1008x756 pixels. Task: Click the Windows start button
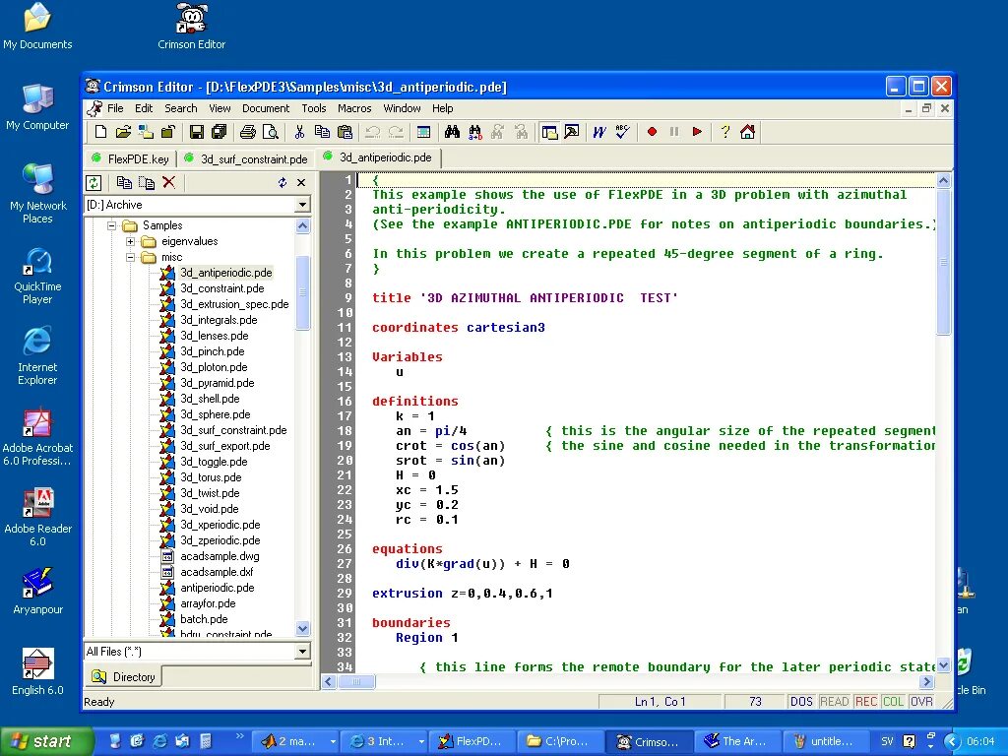click(46, 741)
